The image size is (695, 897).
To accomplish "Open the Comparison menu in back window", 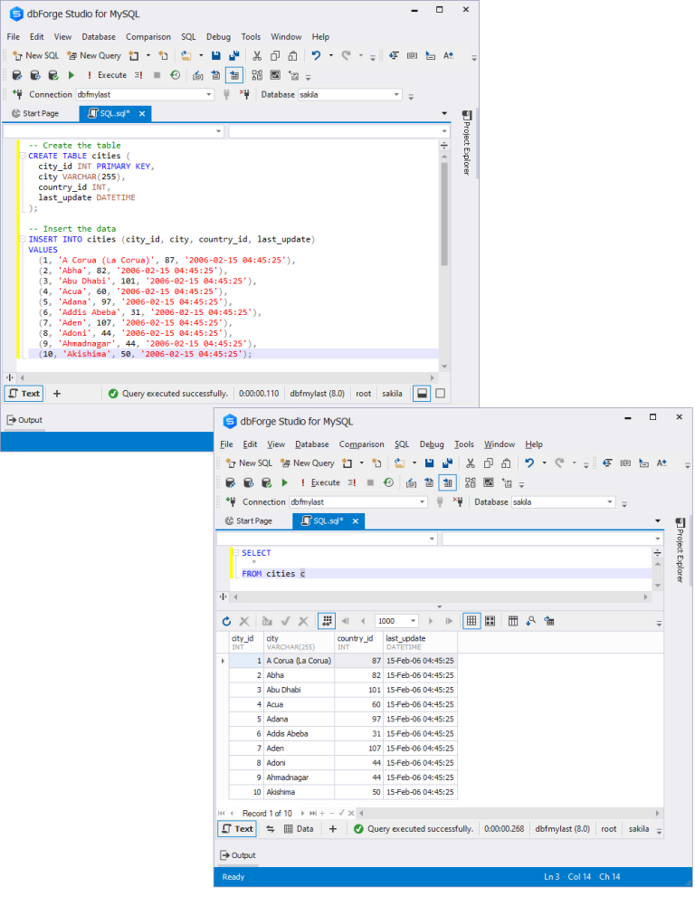I will [148, 37].
